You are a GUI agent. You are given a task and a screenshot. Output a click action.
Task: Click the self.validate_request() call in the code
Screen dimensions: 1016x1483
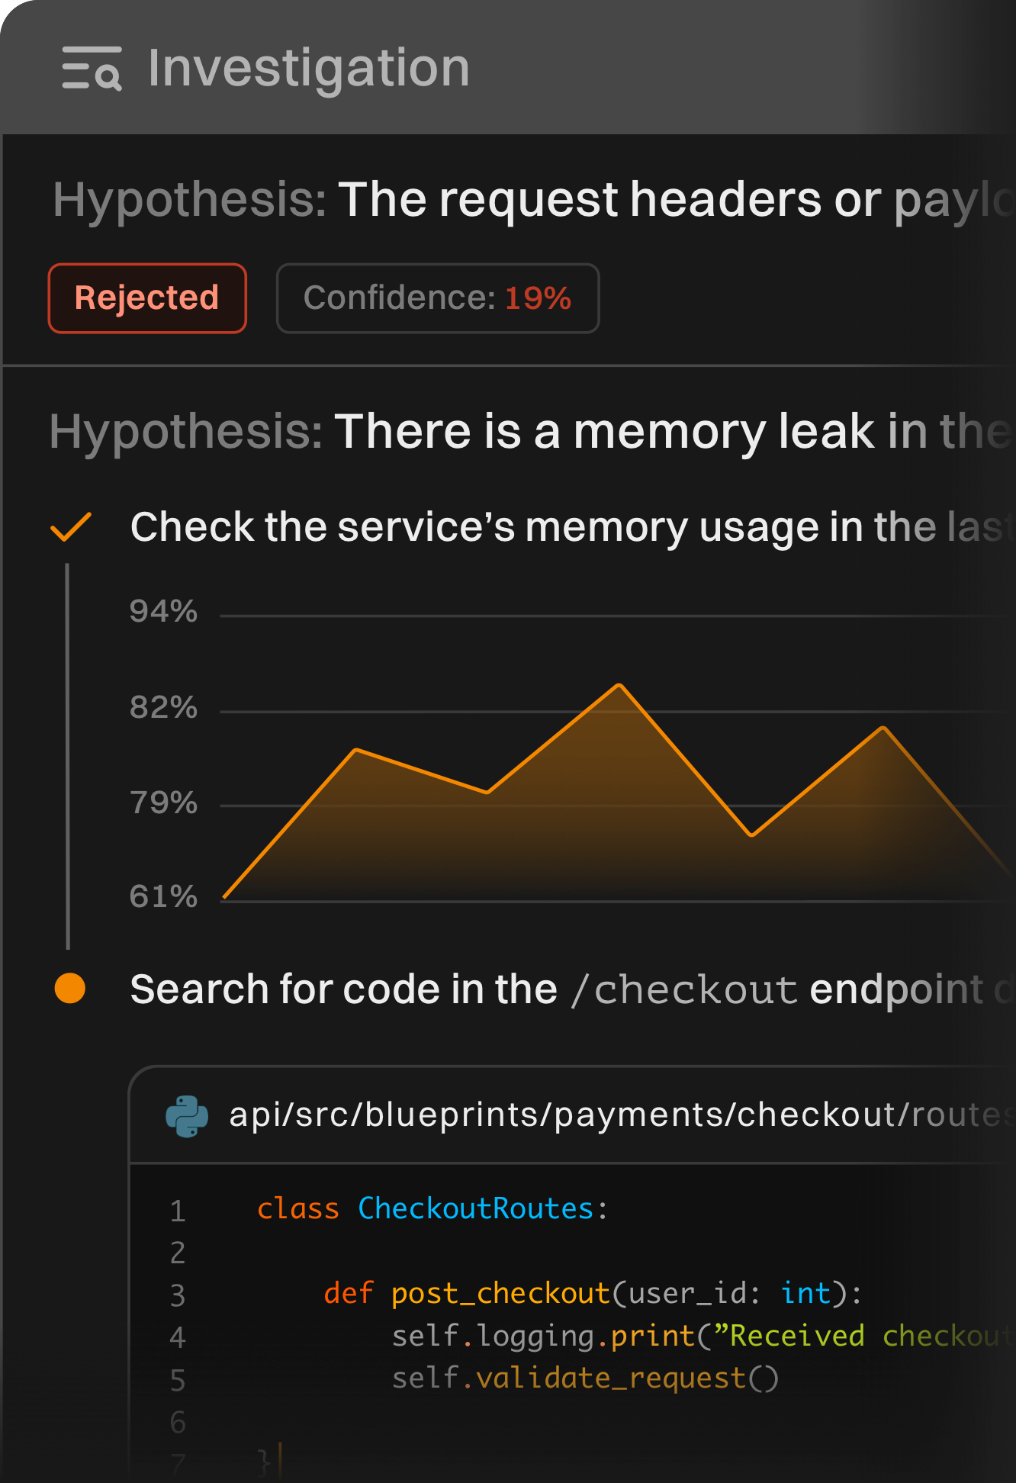pos(585,1379)
